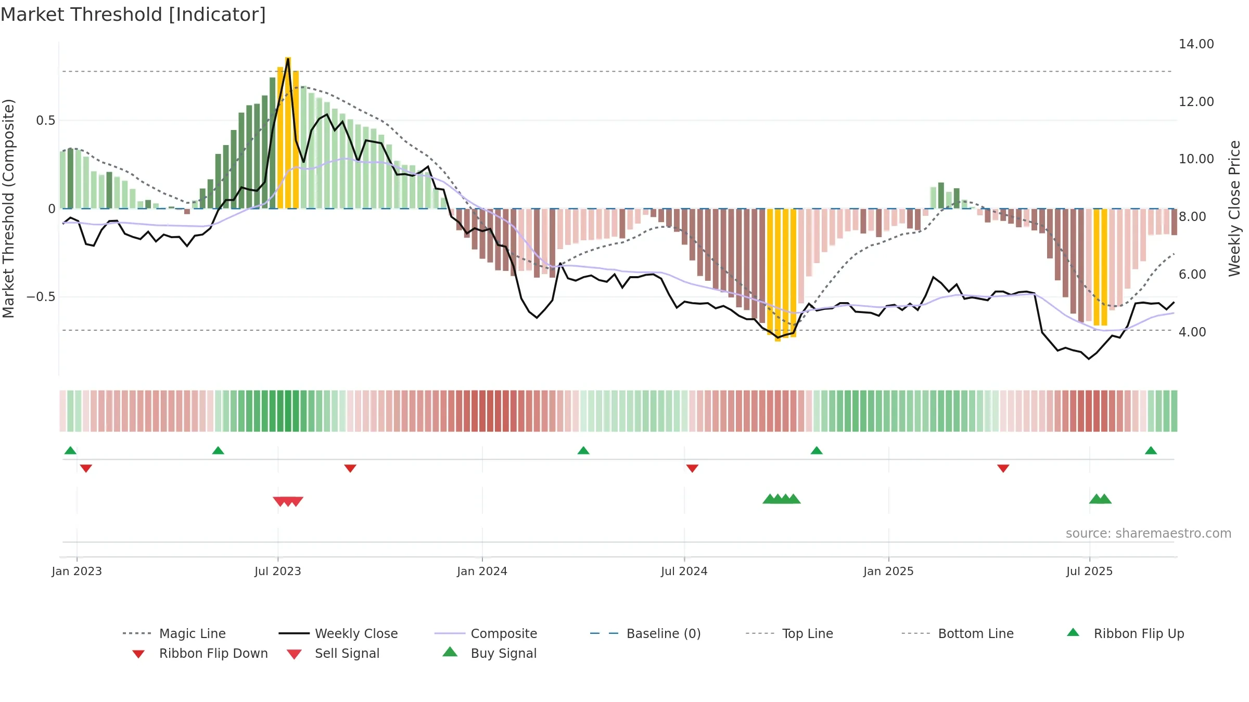Click the Ribbon Flip Up marker in spring 2024
Image resolution: width=1249 pixels, height=702 pixels.
583,450
